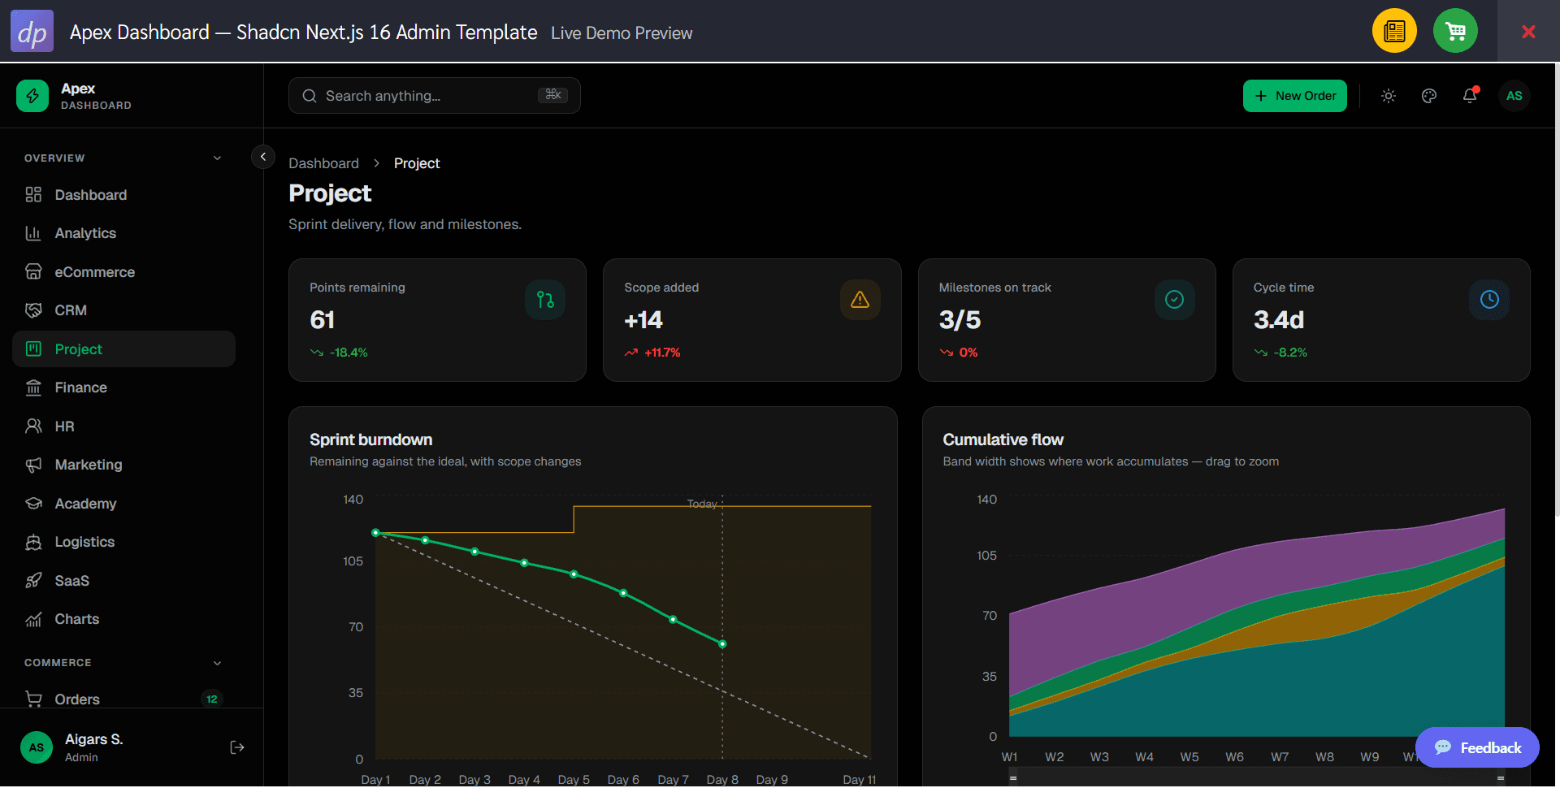Click the green shopping cart icon
The height and width of the screenshot is (788, 1560).
pyautogui.click(x=1455, y=31)
